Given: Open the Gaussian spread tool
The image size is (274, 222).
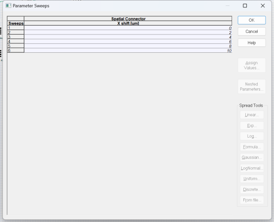Looking at the screenshot, I should click(x=252, y=157).
